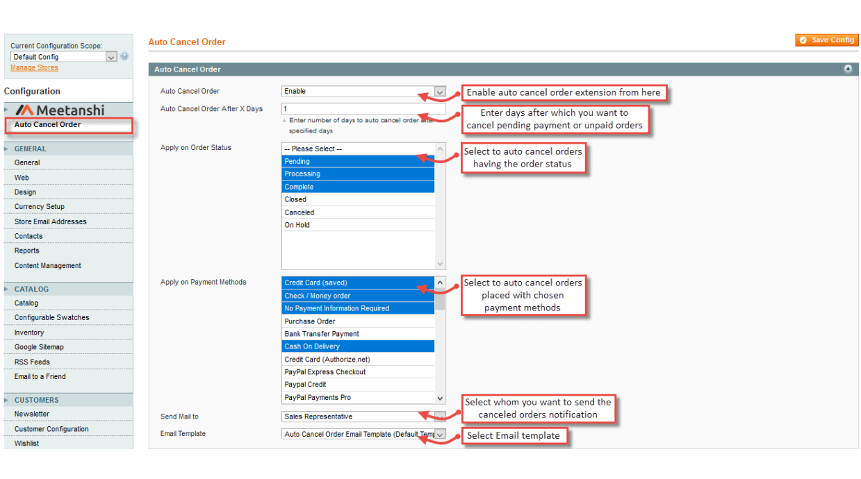Open the Design configuration section
Image resolution: width=861 pixels, height=479 pixels.
(x=25, y=192)
